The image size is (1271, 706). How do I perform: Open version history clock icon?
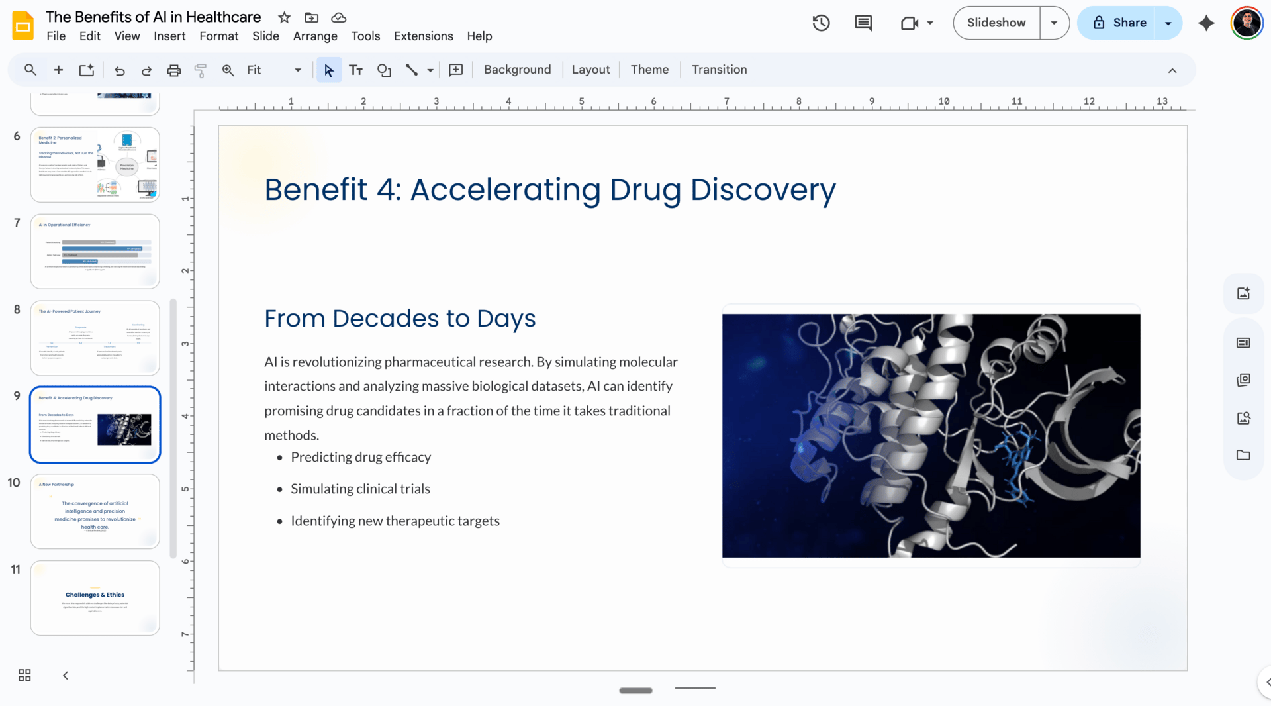point(821,23)
